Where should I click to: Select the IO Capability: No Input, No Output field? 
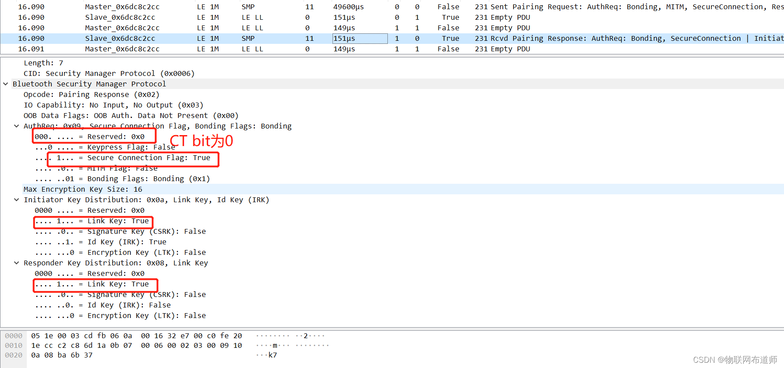(x=113, y=105)
